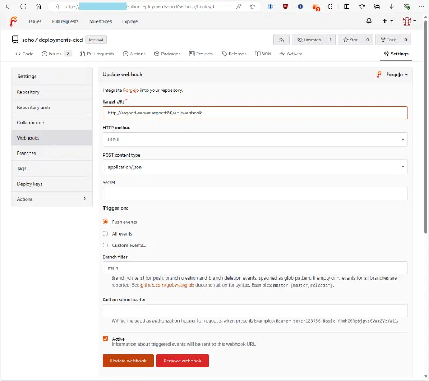Open the browser extensions puzzle icon
This screenshot has height=381, width=429.
click(330, 6)
